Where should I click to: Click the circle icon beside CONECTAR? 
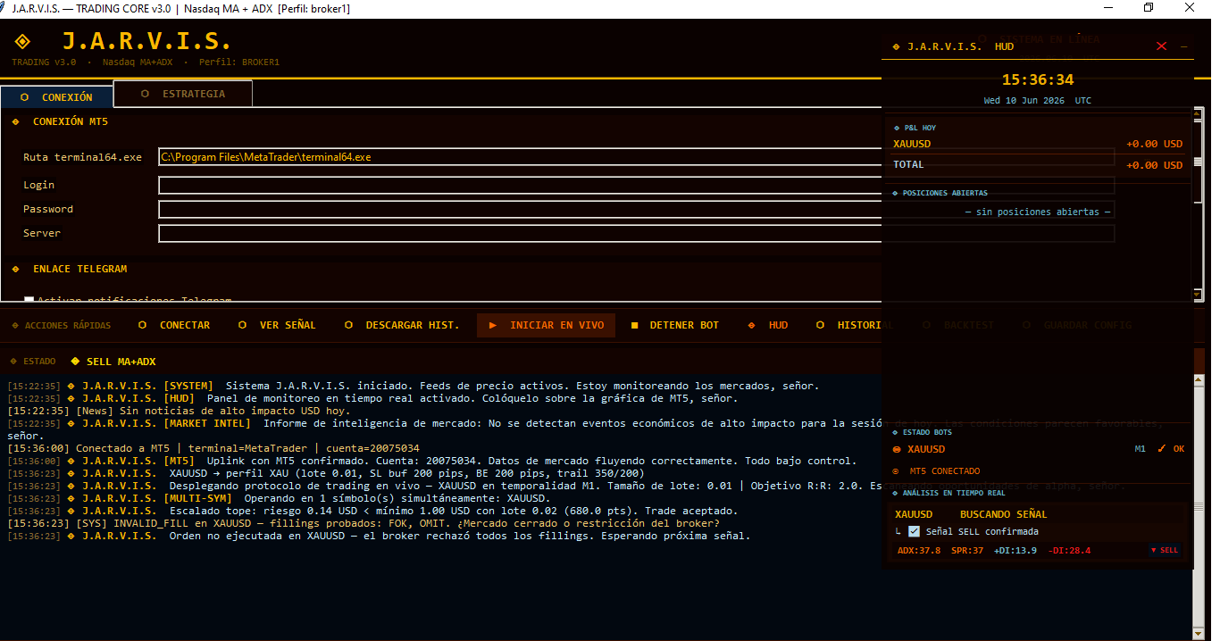[x=142, y=325]
